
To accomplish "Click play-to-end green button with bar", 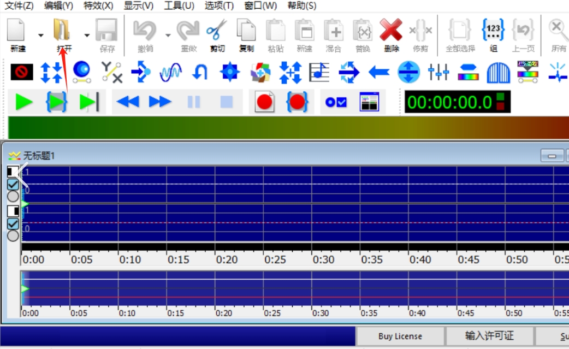I will coord(88,102).
